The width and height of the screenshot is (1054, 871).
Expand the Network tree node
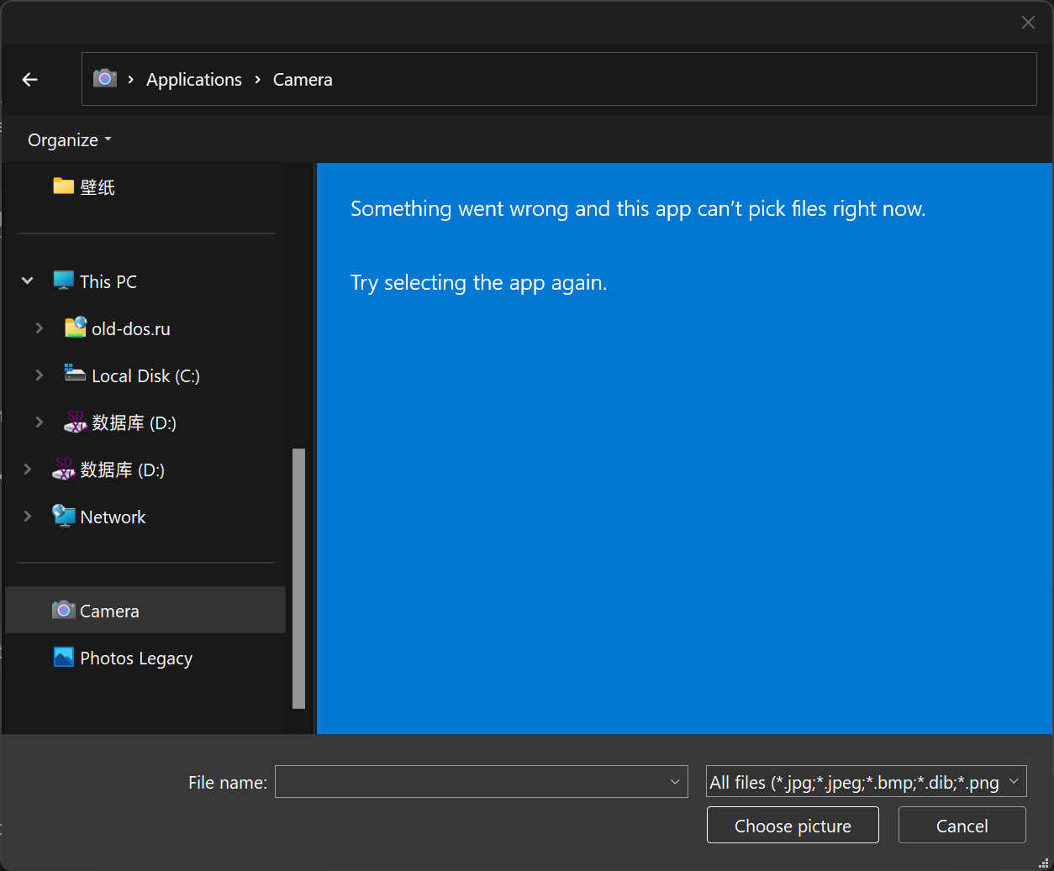coord(28,517)
